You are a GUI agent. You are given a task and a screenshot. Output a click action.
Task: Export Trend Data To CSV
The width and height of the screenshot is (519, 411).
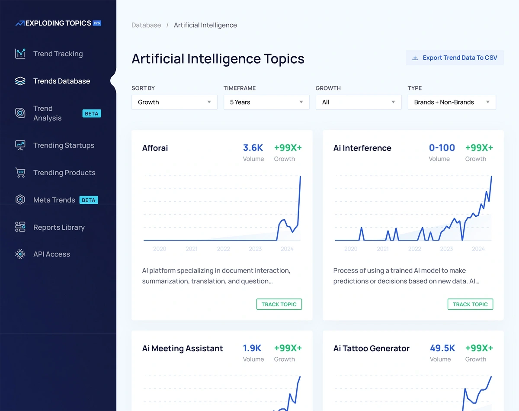(455, 58)
